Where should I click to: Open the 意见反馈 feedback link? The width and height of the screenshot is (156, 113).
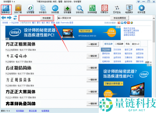coord(33,111)
